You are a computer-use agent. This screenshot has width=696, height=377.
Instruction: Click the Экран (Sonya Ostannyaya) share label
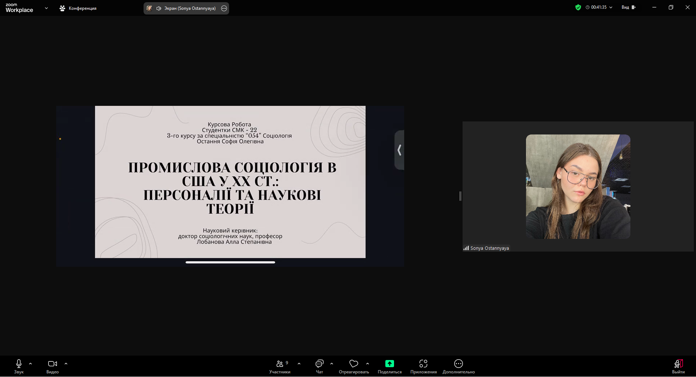coord(190,8)
